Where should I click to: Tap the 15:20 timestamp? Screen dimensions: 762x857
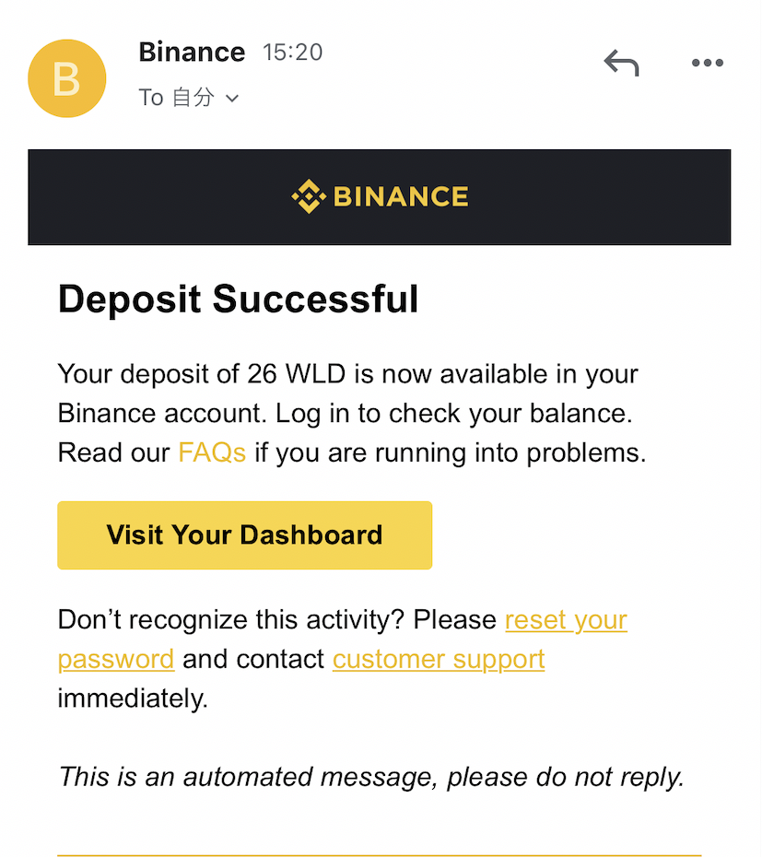(292, 53)
